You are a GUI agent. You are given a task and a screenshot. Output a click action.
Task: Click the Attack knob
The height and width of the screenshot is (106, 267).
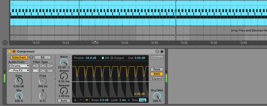(64, 76)
